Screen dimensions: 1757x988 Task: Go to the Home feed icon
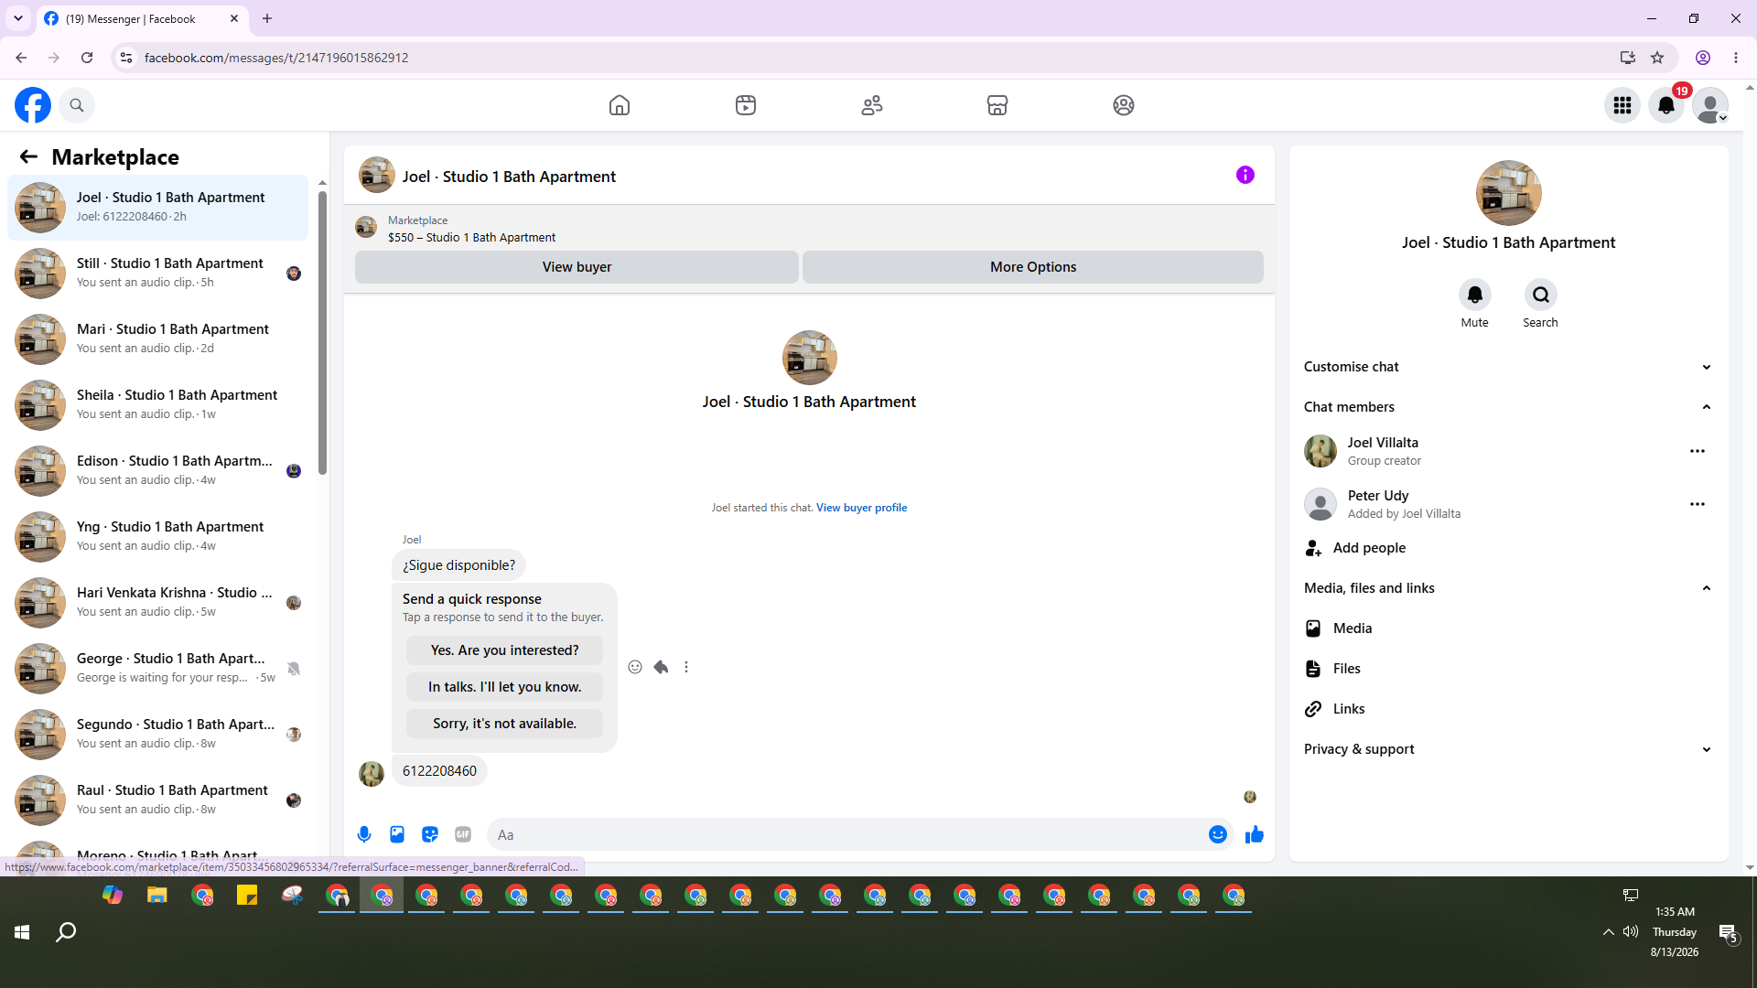[620, 105]
